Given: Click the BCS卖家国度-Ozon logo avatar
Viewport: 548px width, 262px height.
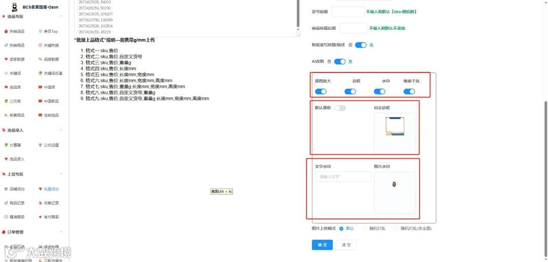Looking at the screenshot, I should pos(14,7).
